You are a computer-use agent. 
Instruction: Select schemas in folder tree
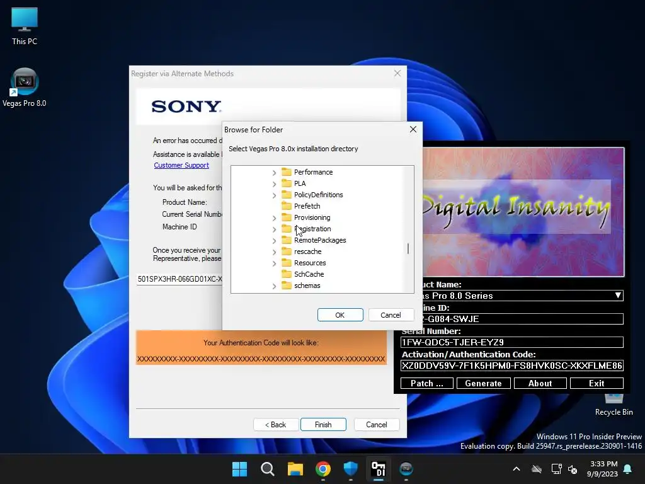[x=307, y=285]
